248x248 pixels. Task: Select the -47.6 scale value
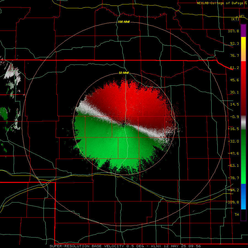[233, 153]
